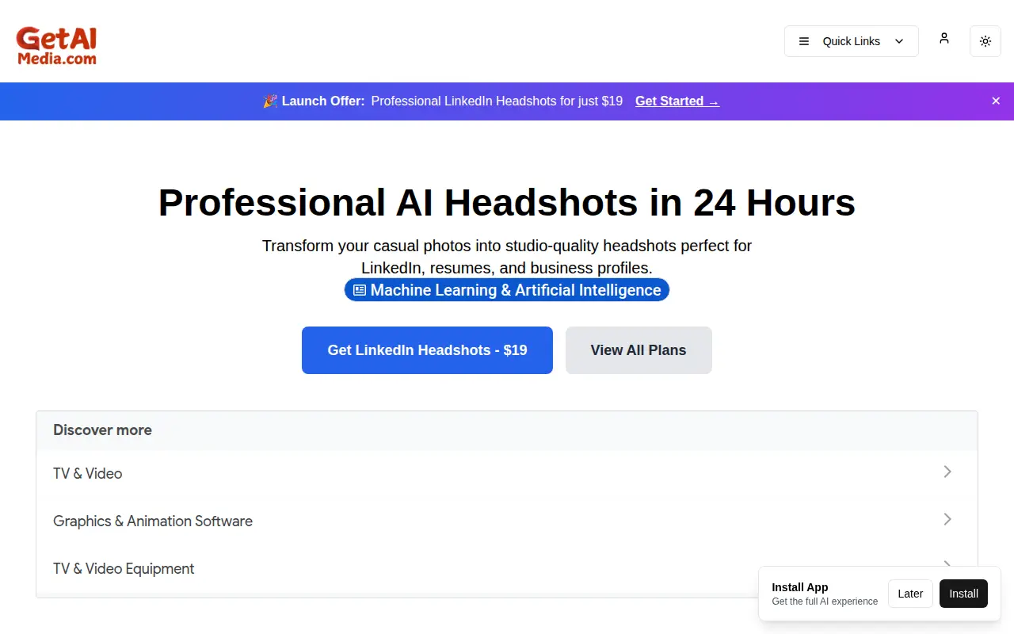Click the GetAI Media.com logo
1014x634 pixels.
pos(56,45)
